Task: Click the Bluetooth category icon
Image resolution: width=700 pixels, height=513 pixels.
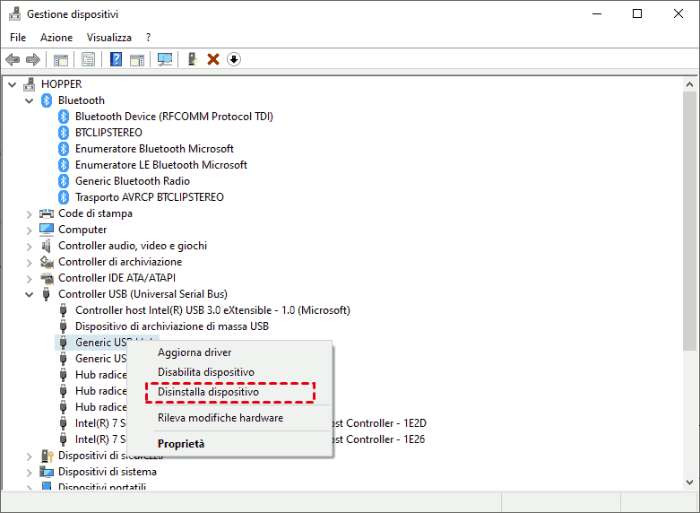Action: tap(47, 100)
